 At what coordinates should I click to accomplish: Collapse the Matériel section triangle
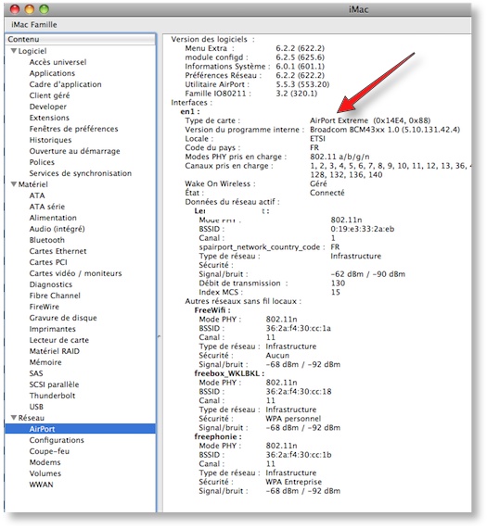click(14, 184)
